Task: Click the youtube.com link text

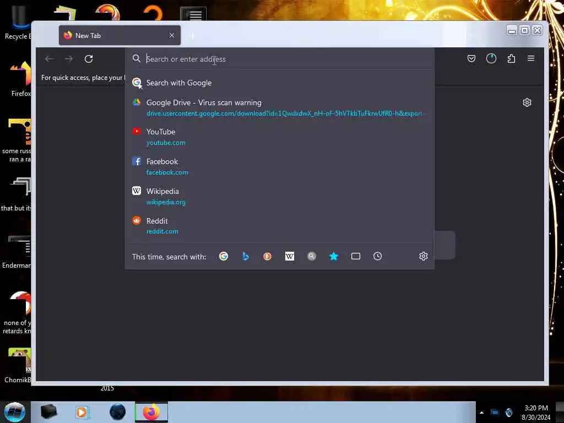Action: (166, 143)
